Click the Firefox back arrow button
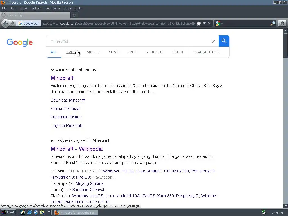This screenshot has width=288, height=216. 6,23
